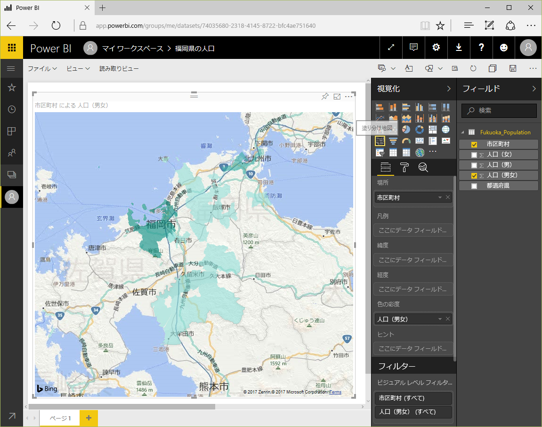Select the ArcGIS map visual

[x=419, y=152]
